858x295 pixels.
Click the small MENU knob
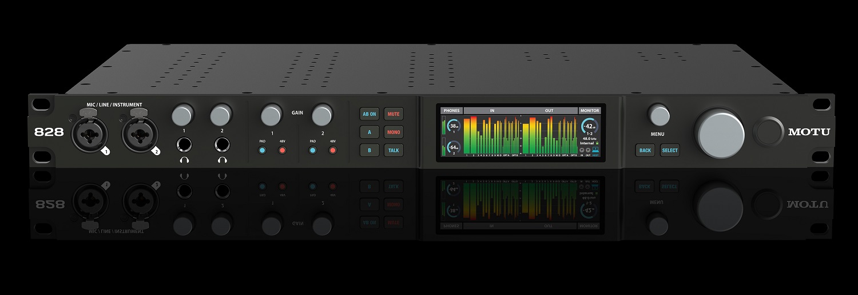[659, 115]
